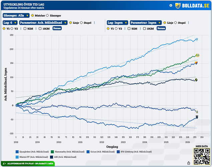Image resolution: width=212 pixels, height=167 pixels.
Task: Open the Parametrar: Ingen dropdown
Action: pos(146,23)
